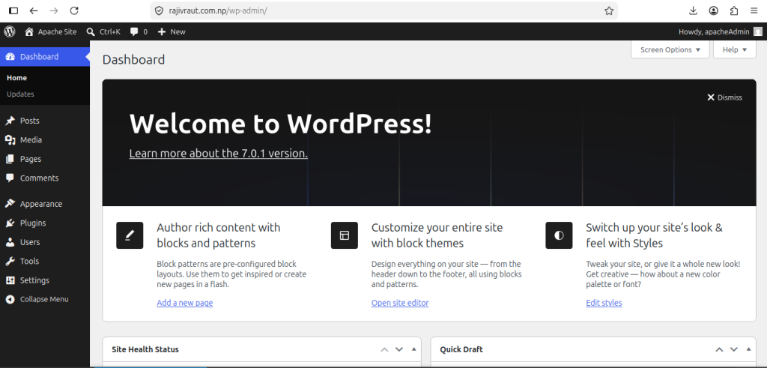
Task: Move Quick Draft widget up
Action: point(719,349)
